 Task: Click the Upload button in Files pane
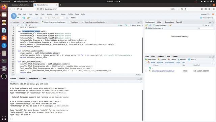point(162,60)
